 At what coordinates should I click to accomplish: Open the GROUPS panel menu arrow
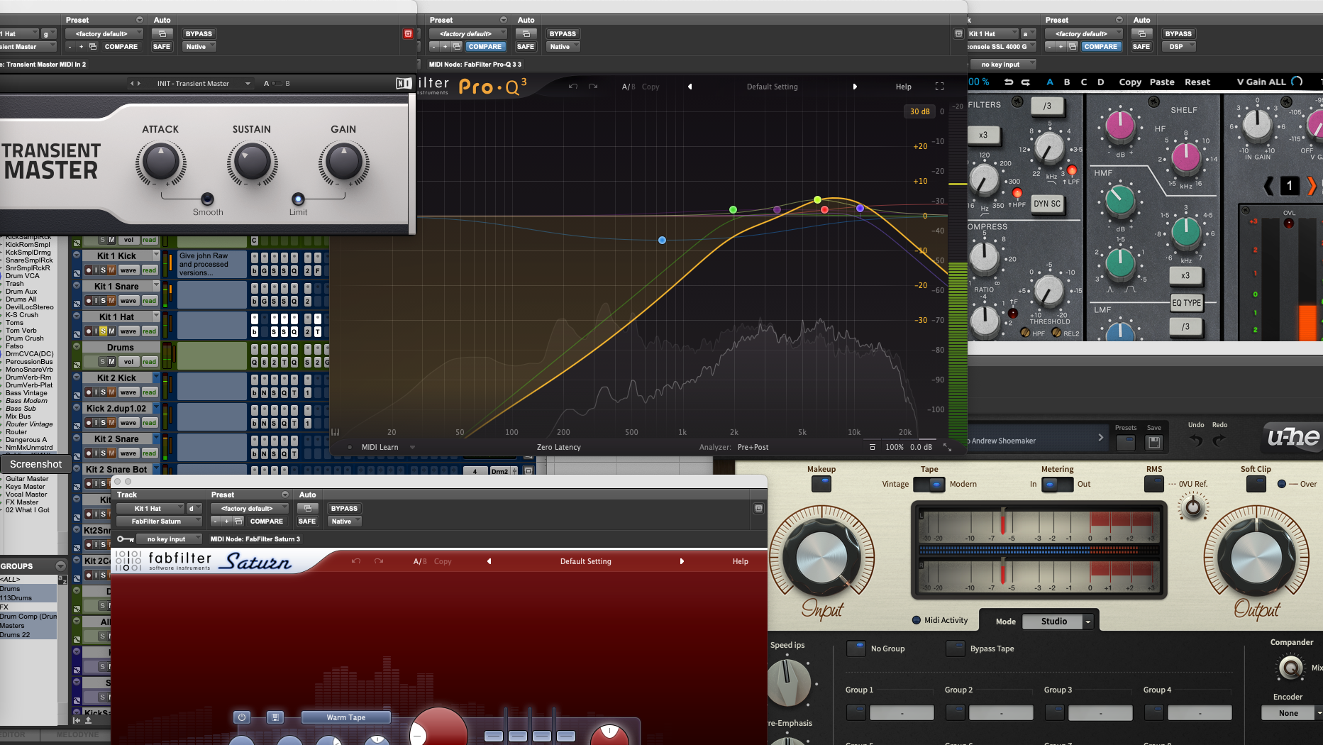pyautogui.click(x=60, y=566)
